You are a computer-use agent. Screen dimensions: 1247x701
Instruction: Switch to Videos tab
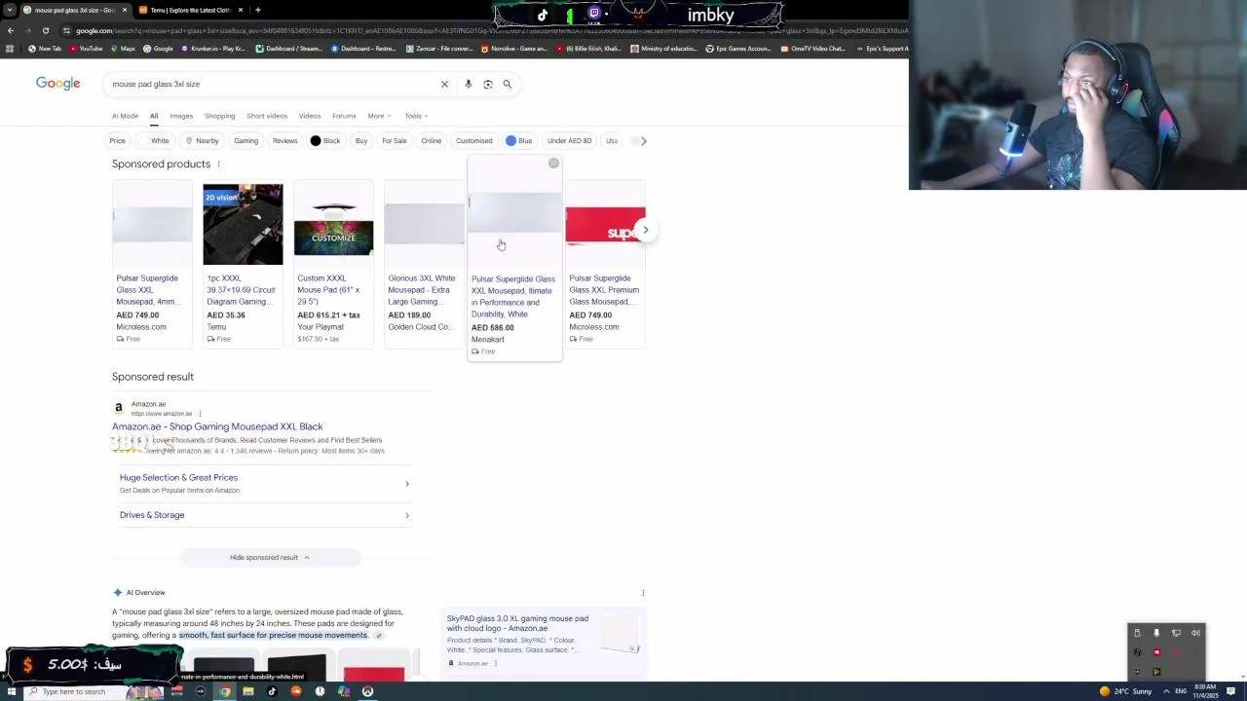(x=310, y=116)
